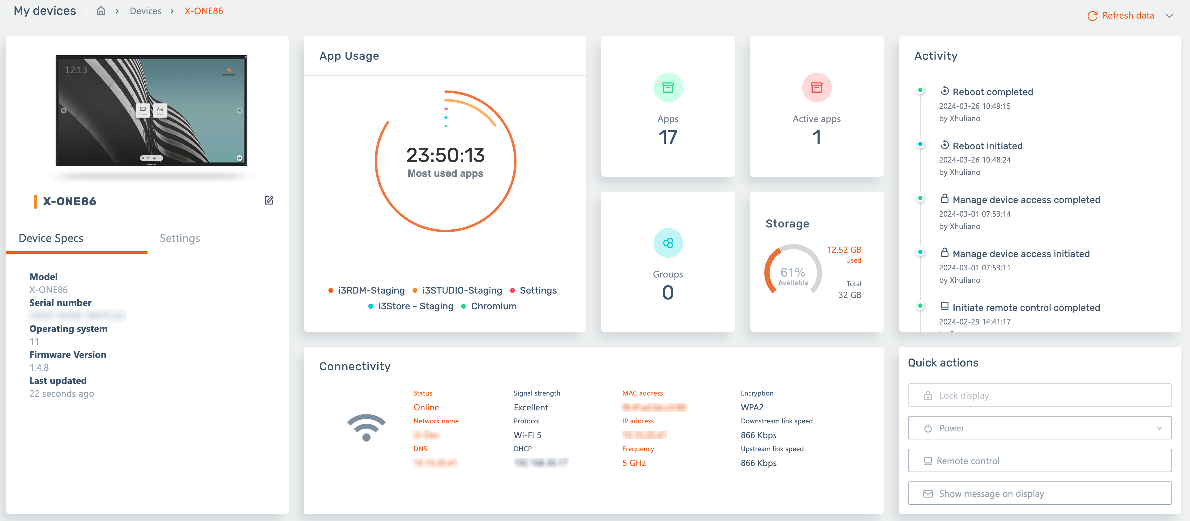Select the Device Specs tab
This screenshot has height=521, width=1190.
pyautogui.click(x=51, y=238)
